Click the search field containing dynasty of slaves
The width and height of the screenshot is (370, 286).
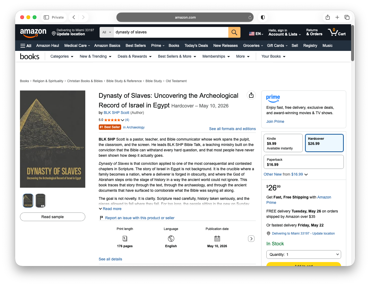pos(171,32)
